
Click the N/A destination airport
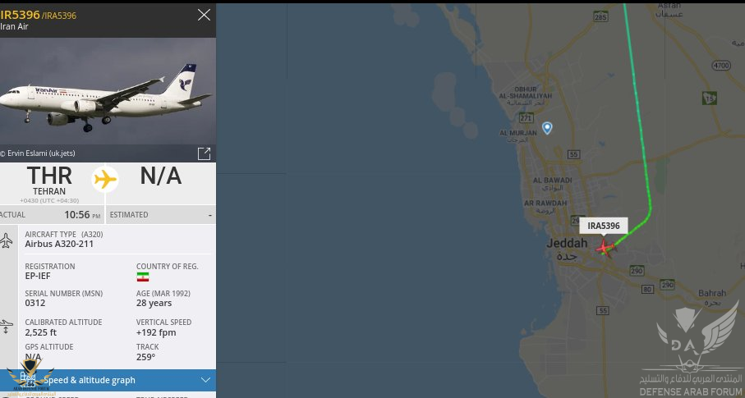pos(161,176)
